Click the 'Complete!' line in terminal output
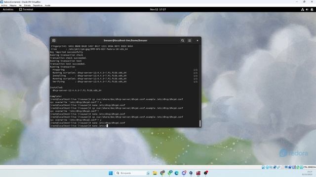Image resolution: width=316 pixels, height=177 pixels. (56, 96)
